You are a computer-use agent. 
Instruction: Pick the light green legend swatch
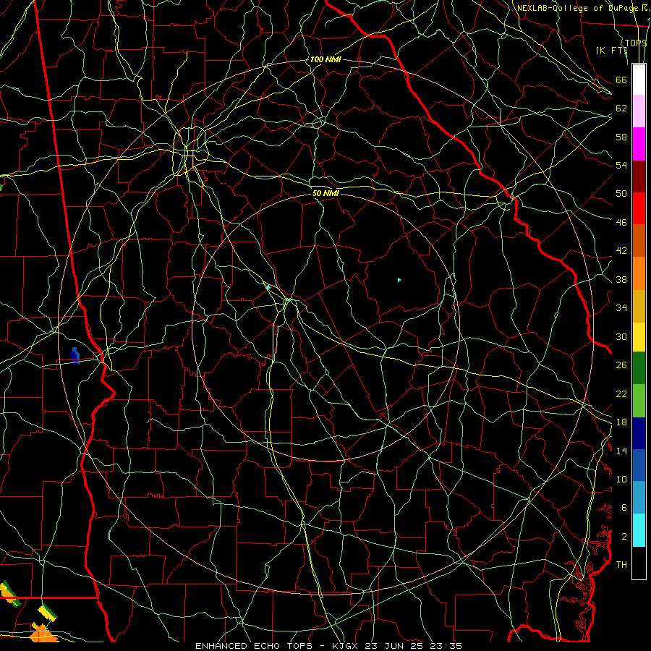(x=639, y=401)
